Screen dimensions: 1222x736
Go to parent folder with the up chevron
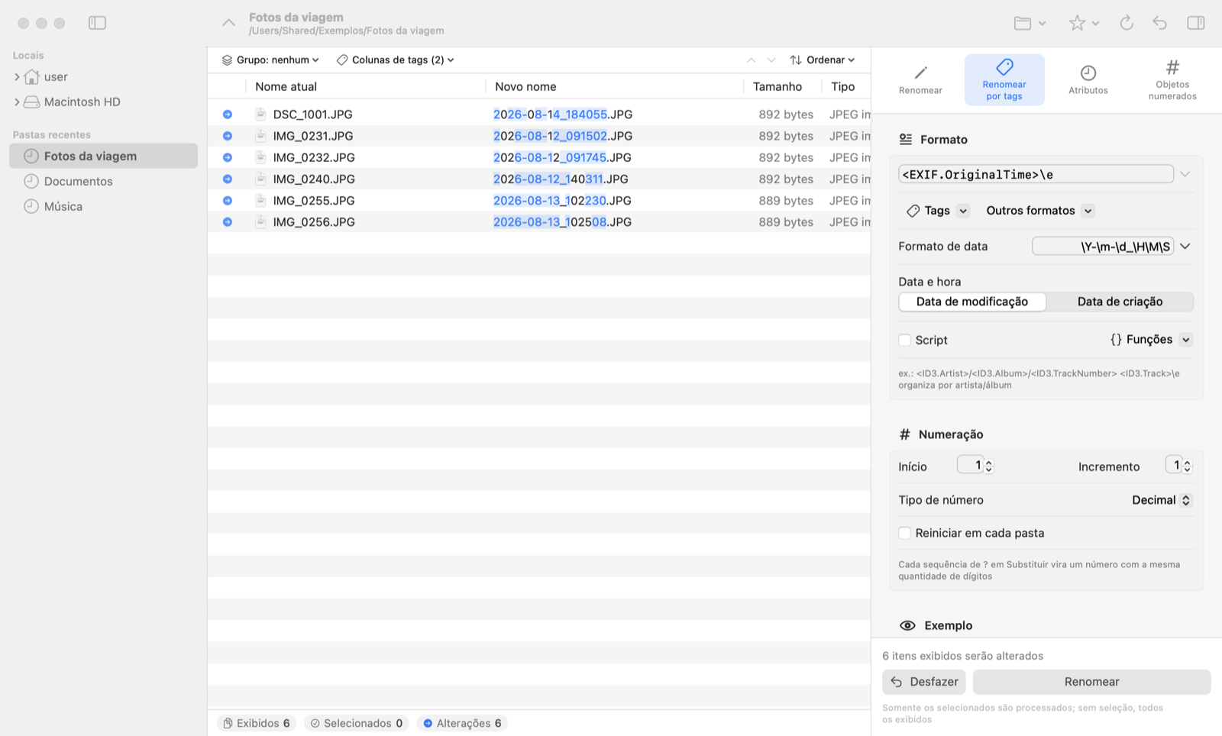pyautogui.click(x=228, y=23)
